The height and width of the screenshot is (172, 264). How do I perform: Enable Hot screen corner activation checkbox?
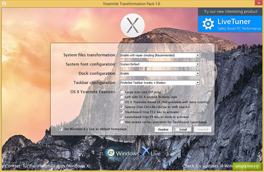(x=121, y=121)
